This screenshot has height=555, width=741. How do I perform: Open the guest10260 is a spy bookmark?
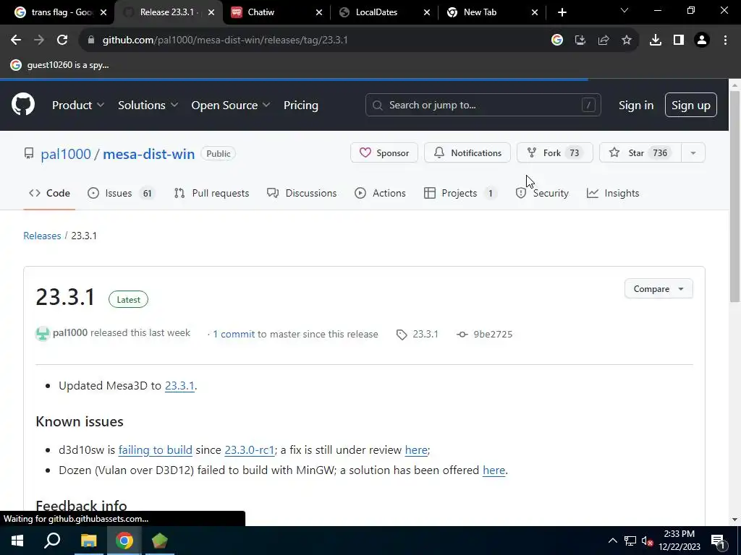[x=59, y=65]
